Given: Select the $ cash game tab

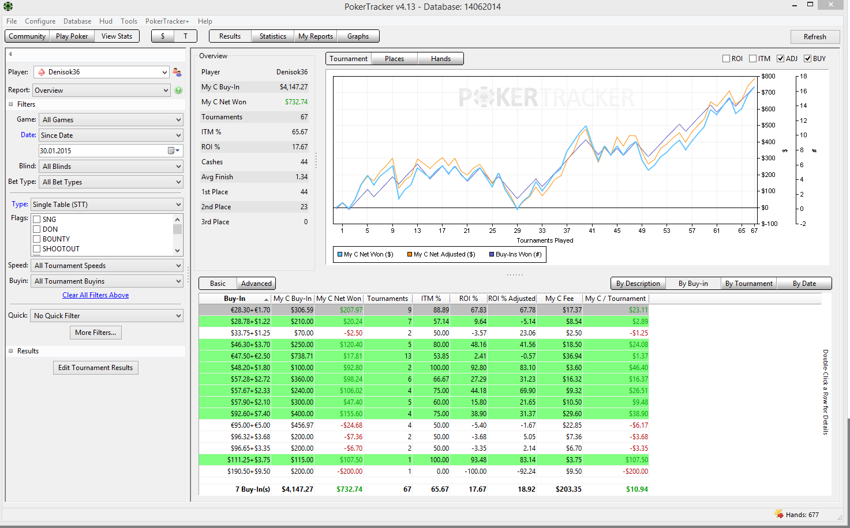Looking at the screenshot, I should pos(163,36).
